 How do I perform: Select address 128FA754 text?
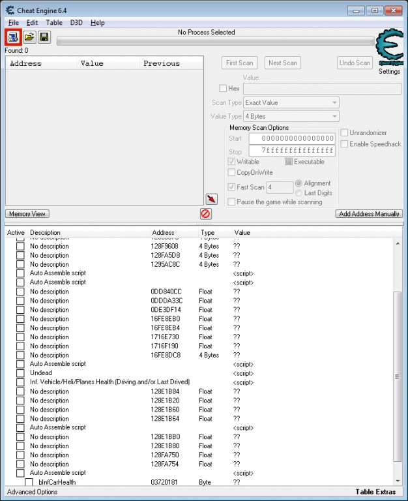pyautogui.click(x=165, y=464)
